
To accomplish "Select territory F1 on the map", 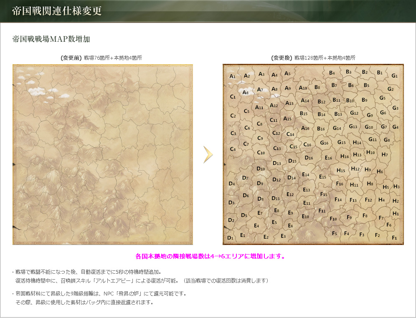I will (394, 238).
